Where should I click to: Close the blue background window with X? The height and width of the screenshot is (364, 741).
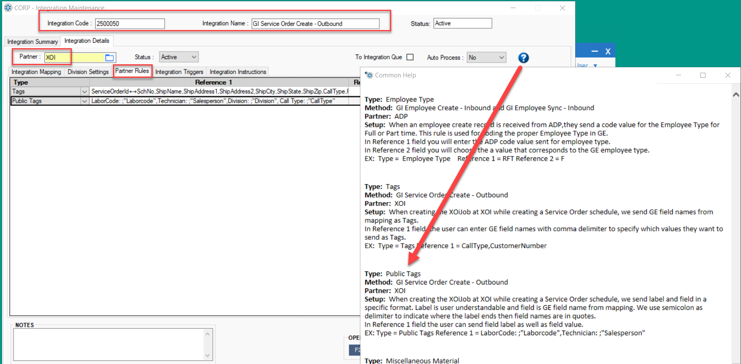(608, 52)
